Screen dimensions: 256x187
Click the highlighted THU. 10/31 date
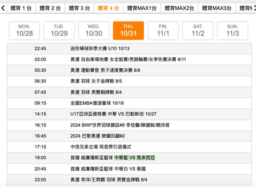[128, 30]
